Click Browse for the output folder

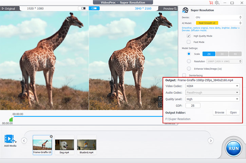(x=219, y=113)
